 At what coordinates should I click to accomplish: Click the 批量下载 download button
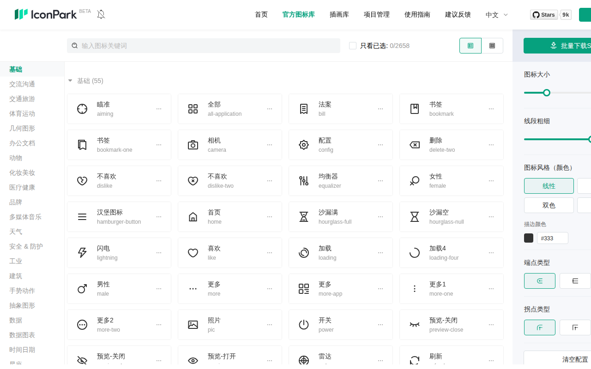coord(557,46)
